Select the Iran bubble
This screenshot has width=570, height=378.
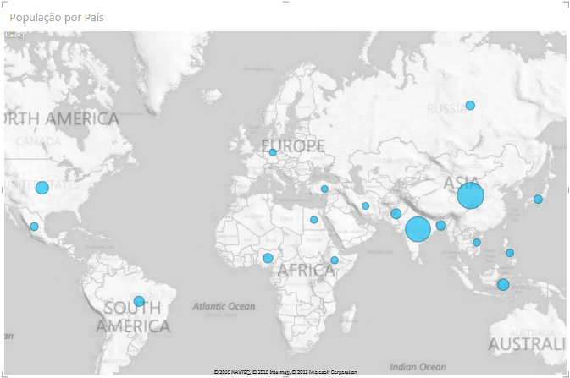[365, 205]
